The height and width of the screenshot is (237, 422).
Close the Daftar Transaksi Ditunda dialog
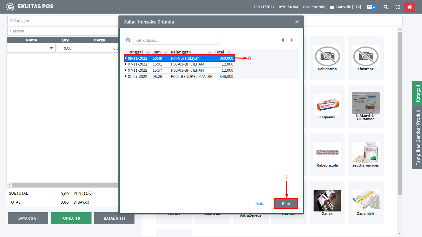[x=297, y=22]
